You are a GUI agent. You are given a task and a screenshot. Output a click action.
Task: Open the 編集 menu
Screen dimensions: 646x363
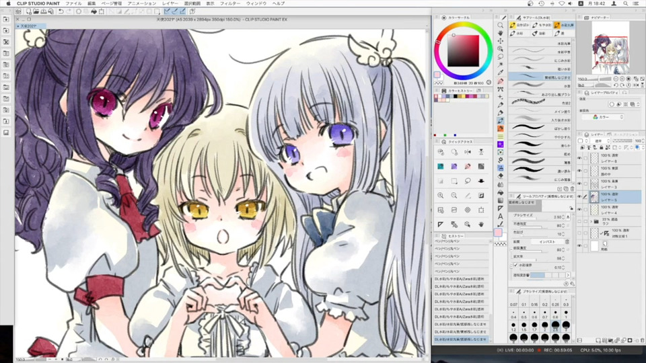92,3
